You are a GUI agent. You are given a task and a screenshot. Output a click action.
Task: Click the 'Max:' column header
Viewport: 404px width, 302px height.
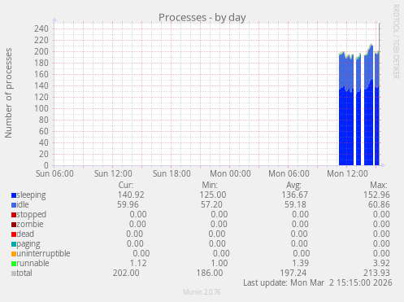pyautogui.click(x=379, y=185)
